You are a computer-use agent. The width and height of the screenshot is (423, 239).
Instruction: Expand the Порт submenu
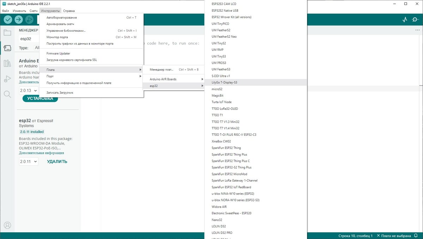92,76
